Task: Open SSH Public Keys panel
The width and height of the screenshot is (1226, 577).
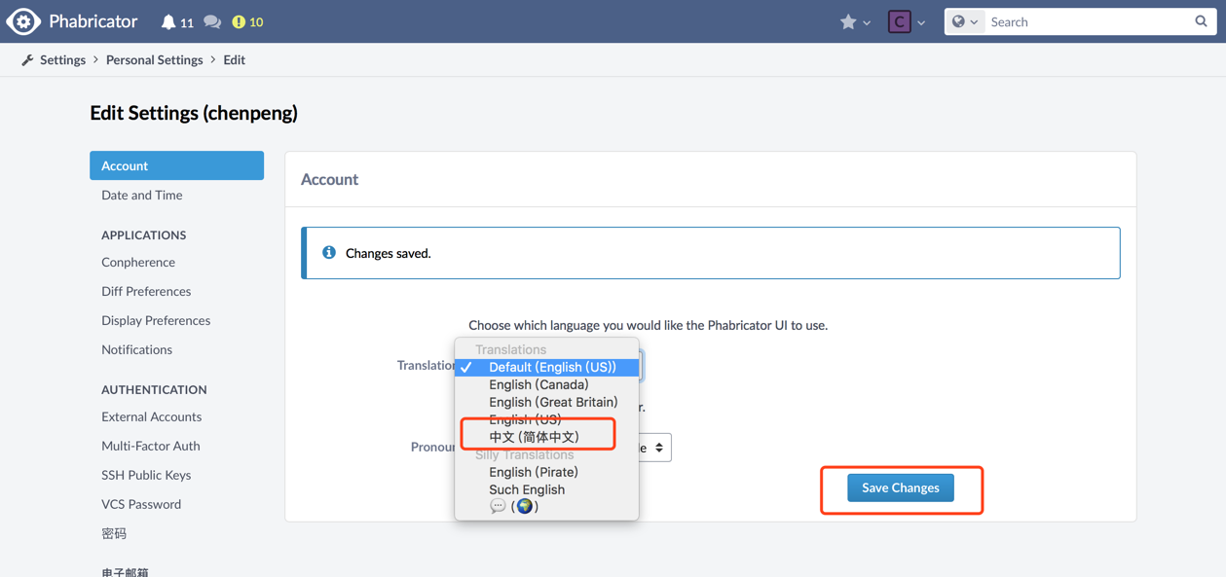Action: pyautogui.click(x=146, y=475)
